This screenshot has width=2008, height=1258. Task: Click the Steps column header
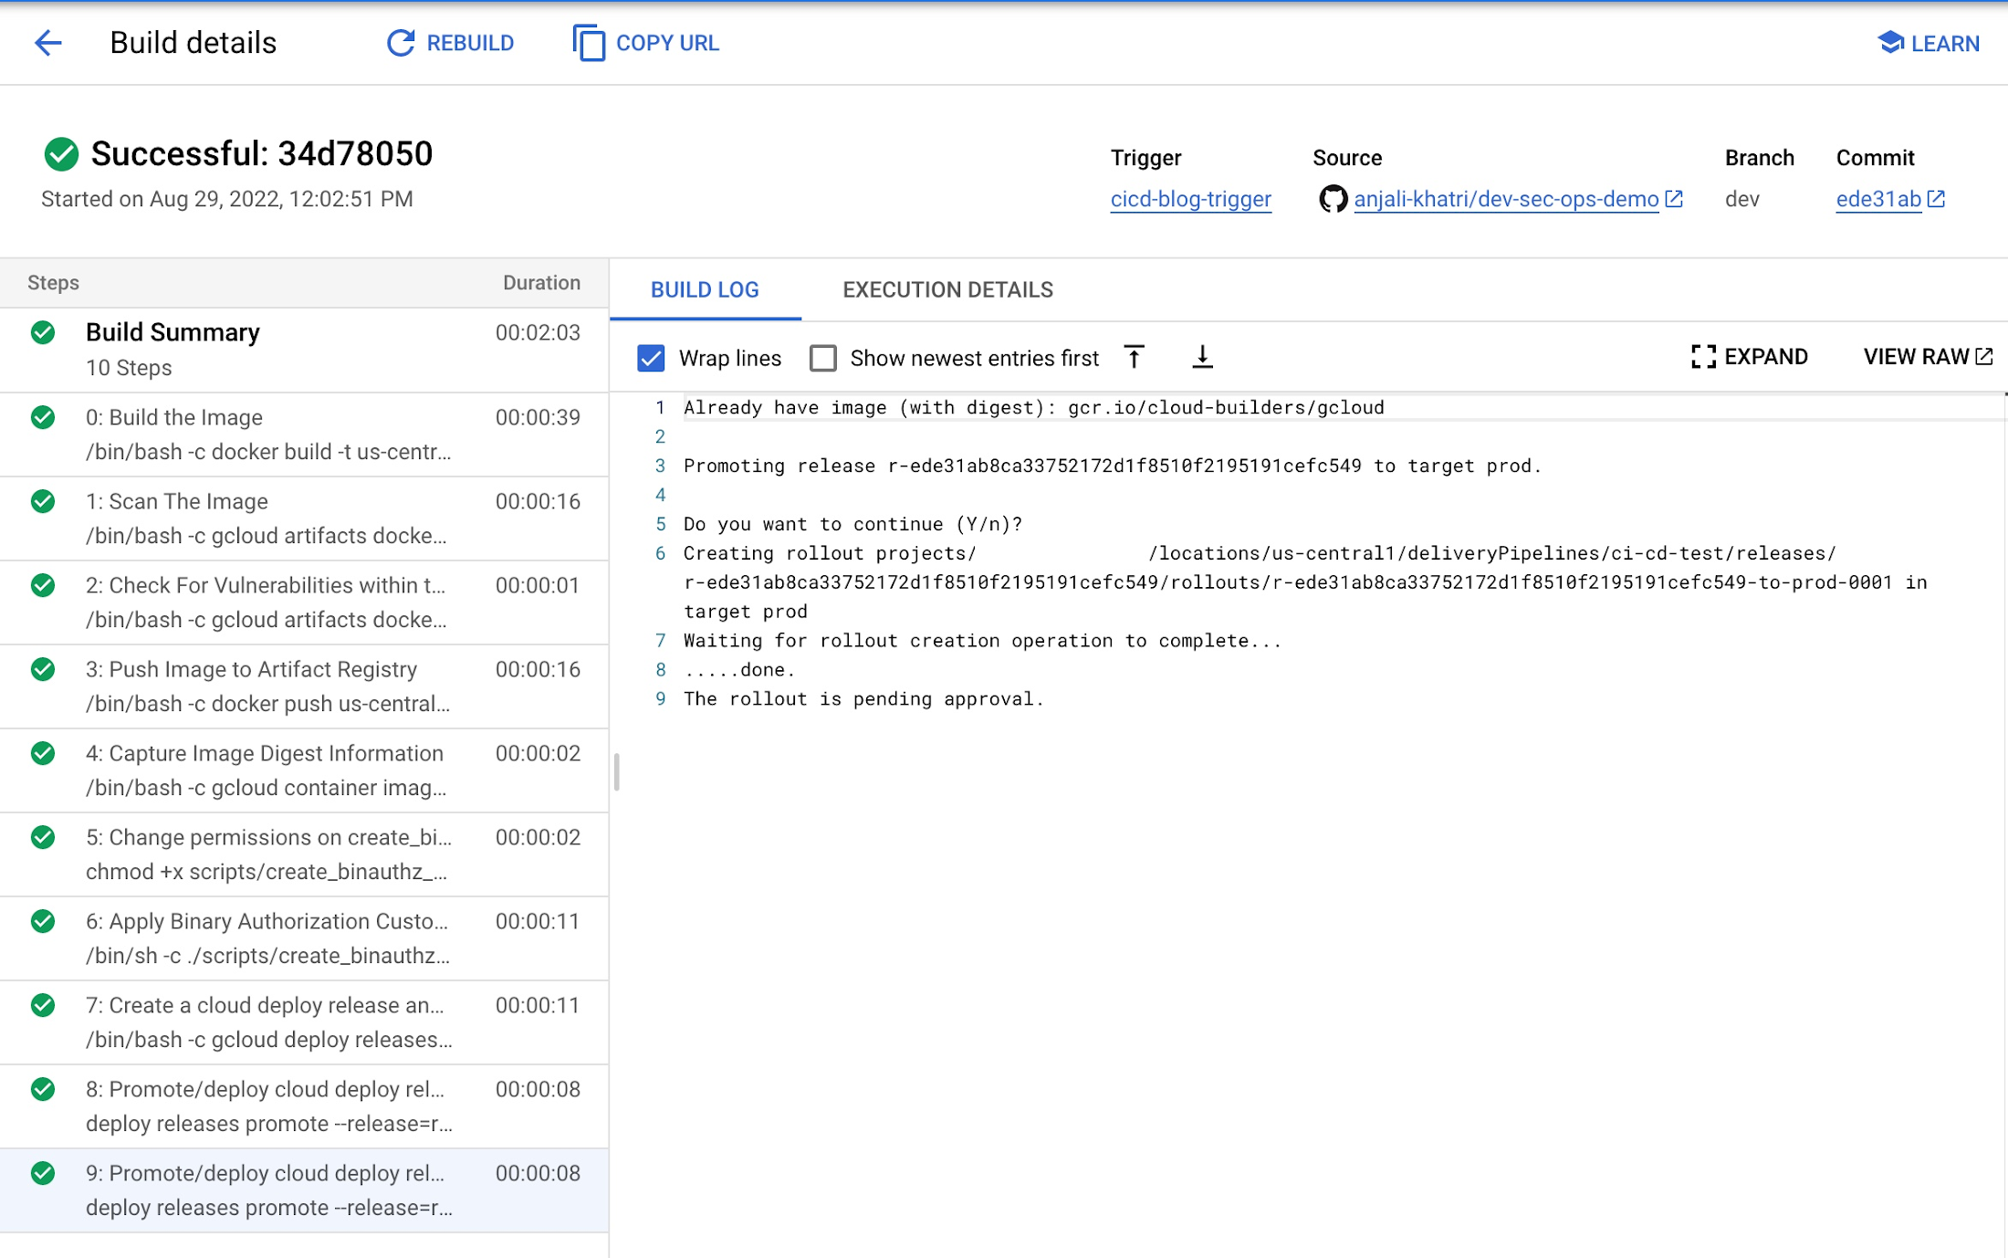tap(53, 283)
